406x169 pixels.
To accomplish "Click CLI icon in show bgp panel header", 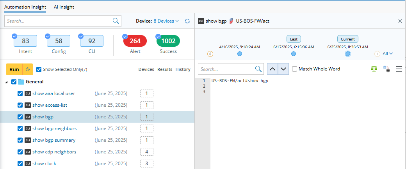I will (201, 21).
